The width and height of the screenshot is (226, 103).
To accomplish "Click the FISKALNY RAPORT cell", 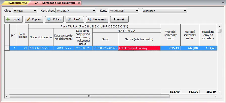I will click(105, 48).
